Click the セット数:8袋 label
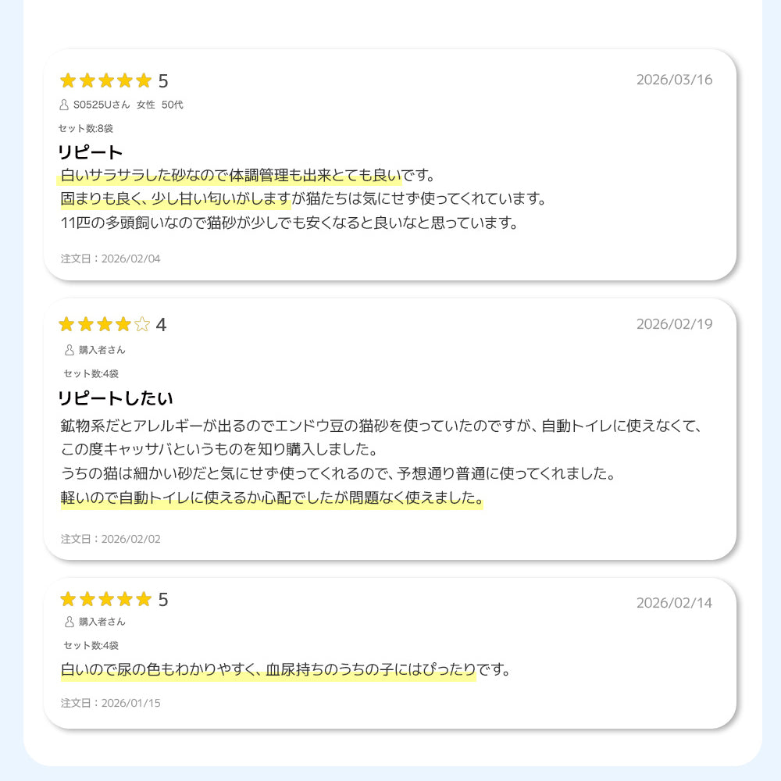This screenshot has width=781, height=781. click(86, 128)
